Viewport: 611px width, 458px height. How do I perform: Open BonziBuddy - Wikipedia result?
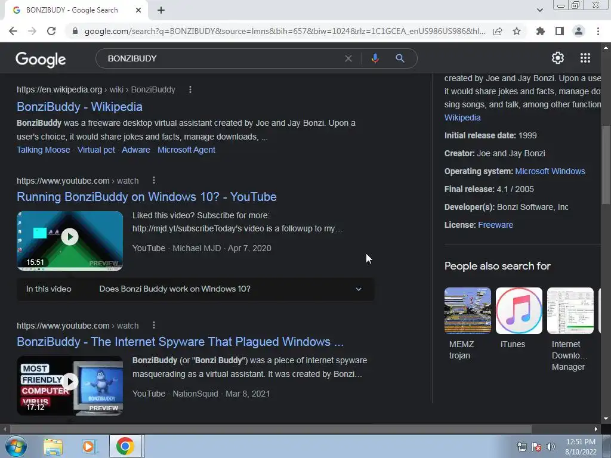point(79,107)
